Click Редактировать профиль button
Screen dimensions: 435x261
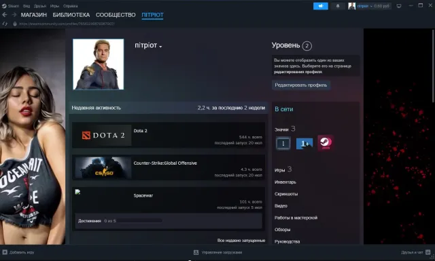tap(301, 85)
